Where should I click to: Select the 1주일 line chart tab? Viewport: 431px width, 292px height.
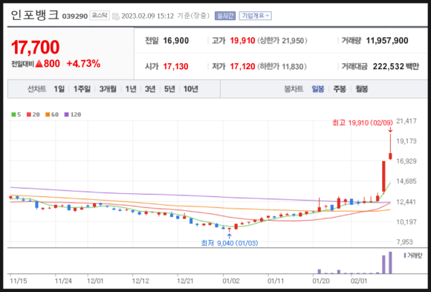click(82, 89)
